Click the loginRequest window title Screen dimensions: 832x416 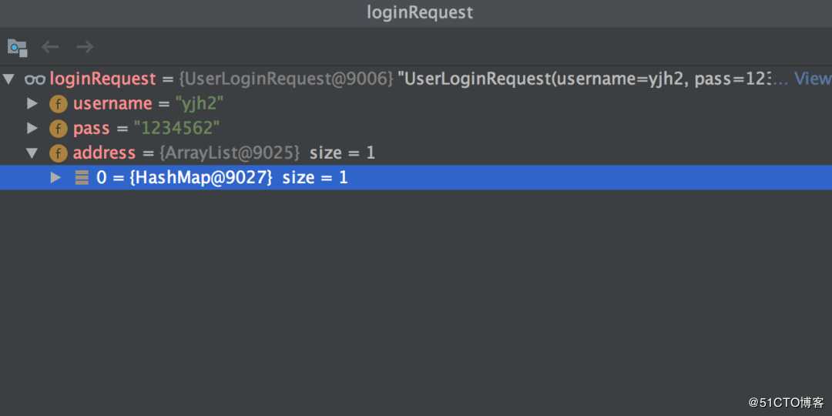pyautogui.click(x=420, y=12)
